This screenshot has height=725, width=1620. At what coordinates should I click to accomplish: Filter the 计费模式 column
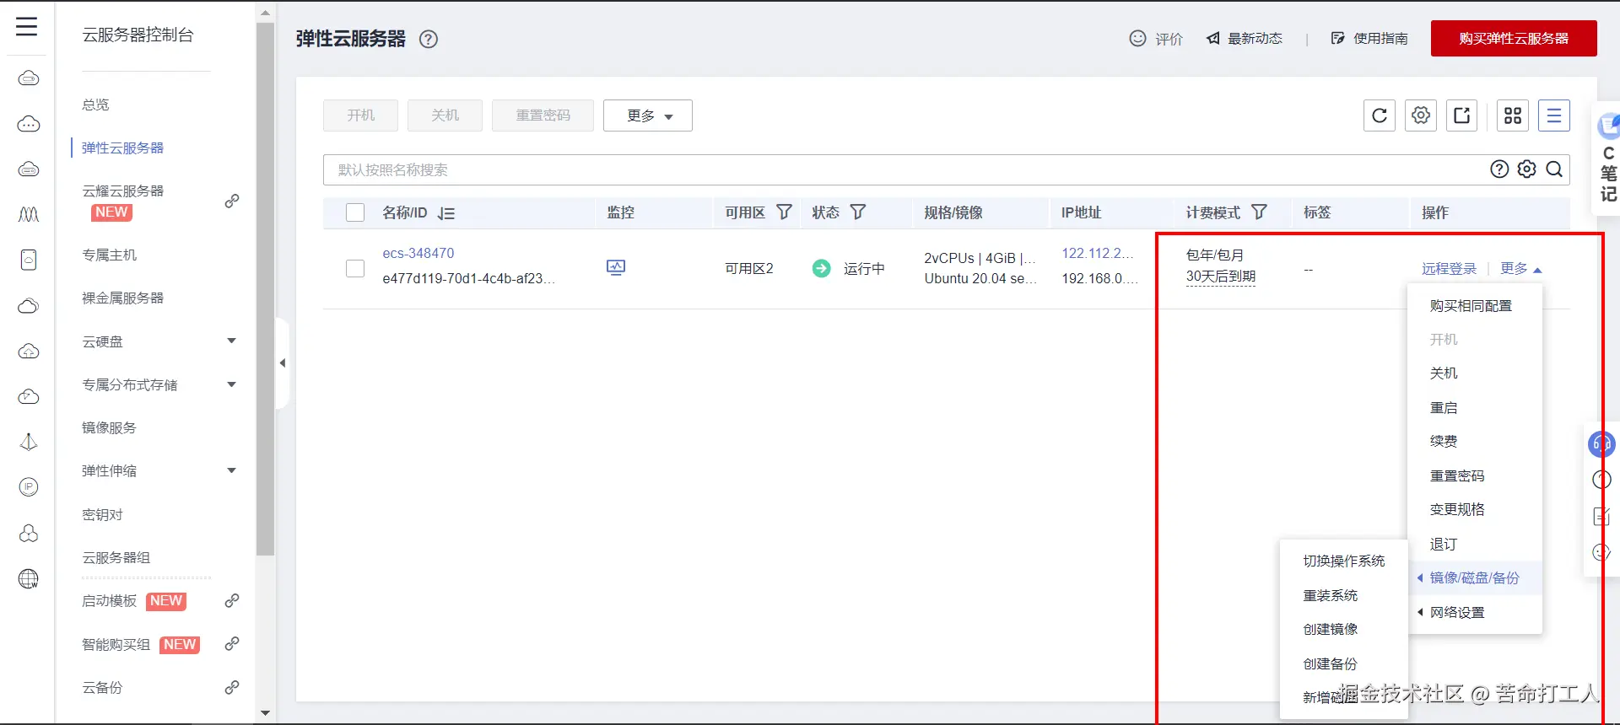(x=1259, y=212)
